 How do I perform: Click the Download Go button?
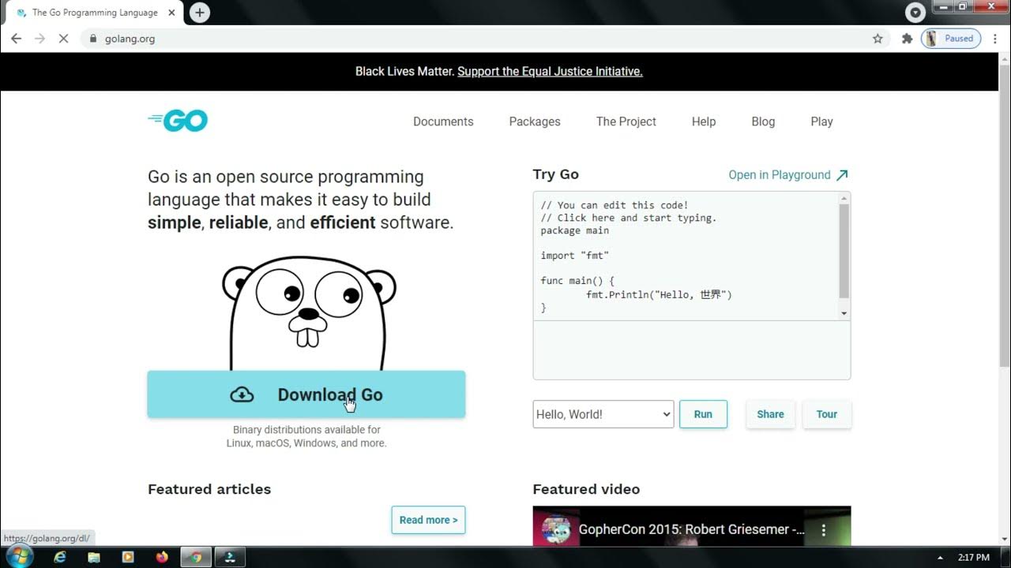click(306, 394)
